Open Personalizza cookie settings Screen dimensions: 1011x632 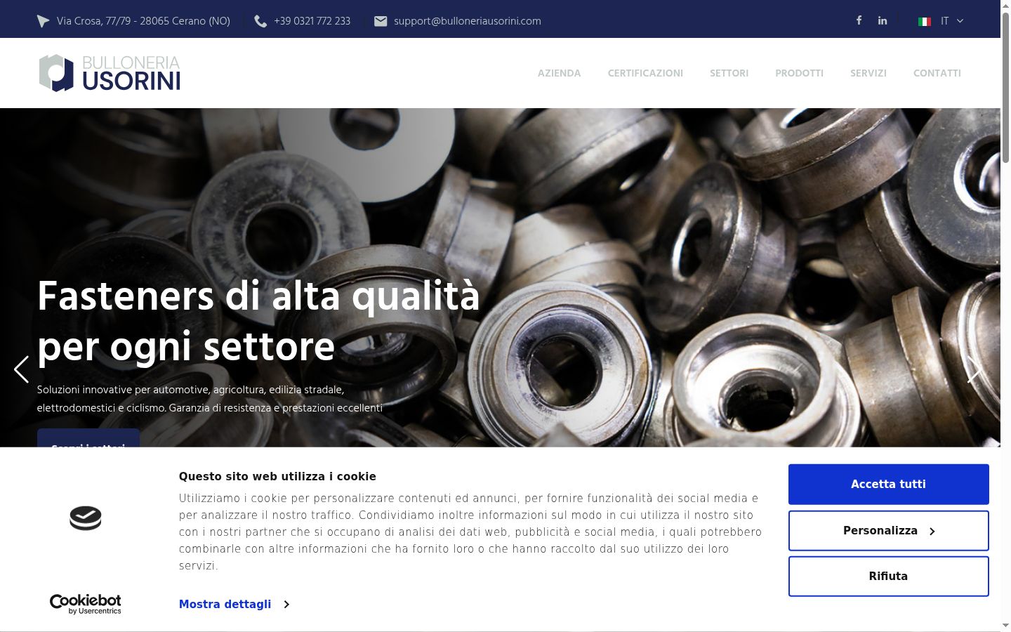pos(888,531)
